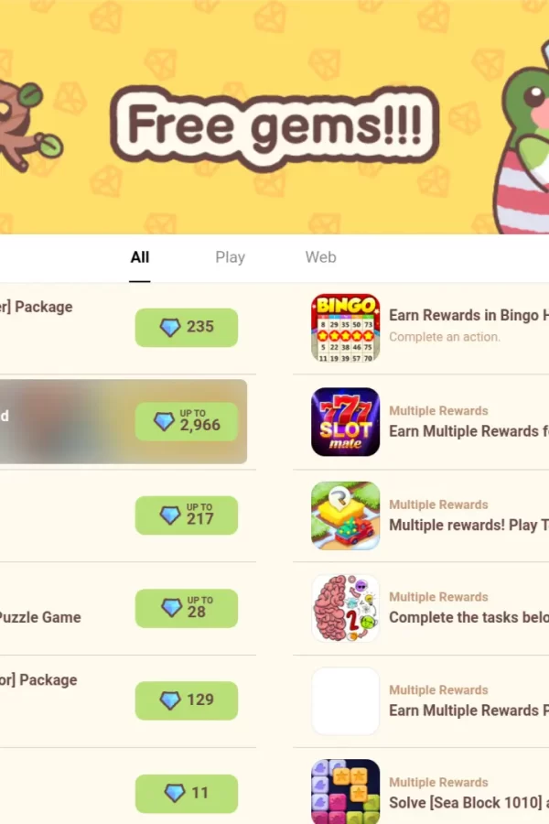Click the gem icon beside 235
The height and width of the screenshot is (824, 549).
tap(169, 328)
